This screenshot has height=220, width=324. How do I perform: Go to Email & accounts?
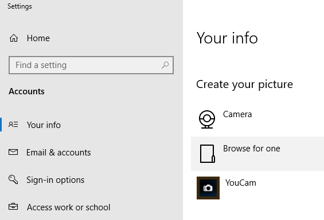(x=58, y=153)
